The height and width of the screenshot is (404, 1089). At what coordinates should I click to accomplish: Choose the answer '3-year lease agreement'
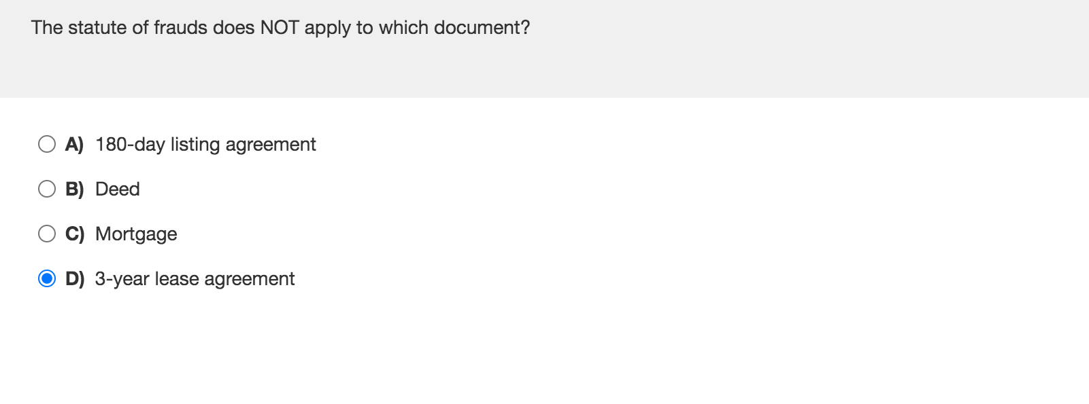click(195, 278)
